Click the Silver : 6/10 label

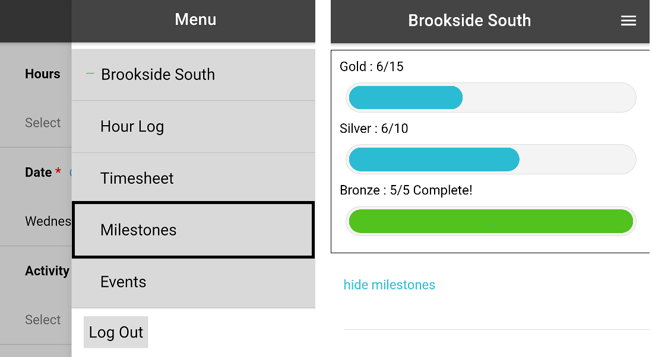coord(374,129)
